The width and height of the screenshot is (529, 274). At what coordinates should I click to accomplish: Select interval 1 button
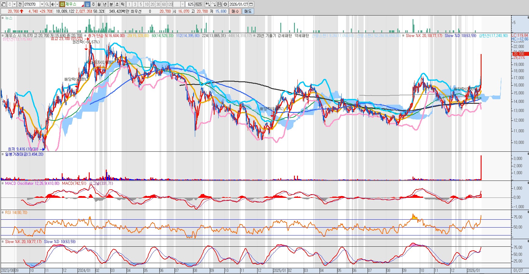(129, 4)
